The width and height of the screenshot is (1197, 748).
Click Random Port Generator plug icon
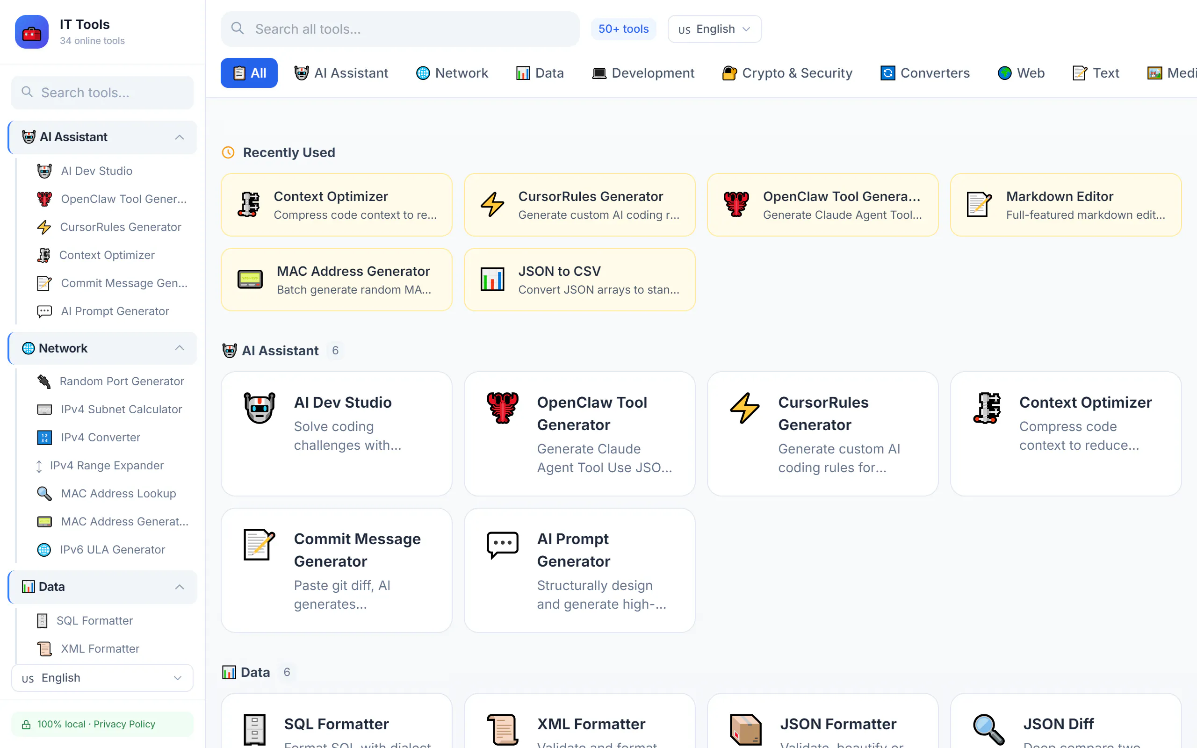coord(44,381)
